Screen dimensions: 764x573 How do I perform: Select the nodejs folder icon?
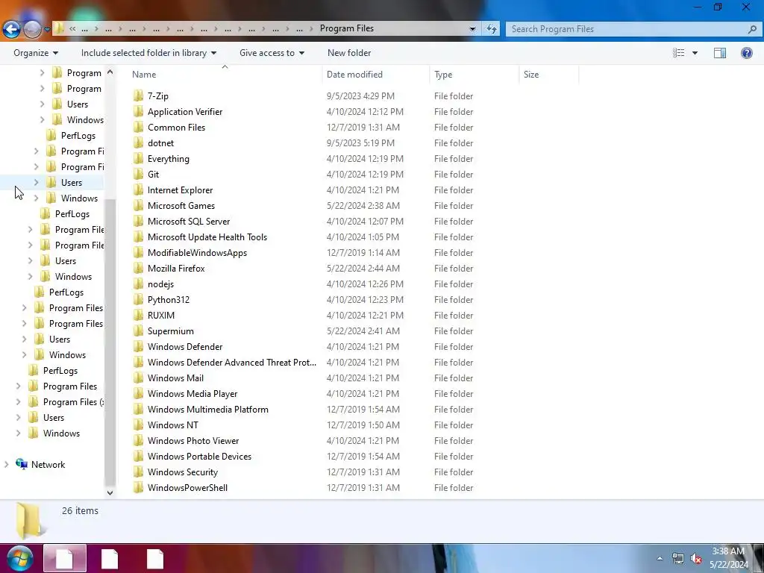click(x=138, y=284)
